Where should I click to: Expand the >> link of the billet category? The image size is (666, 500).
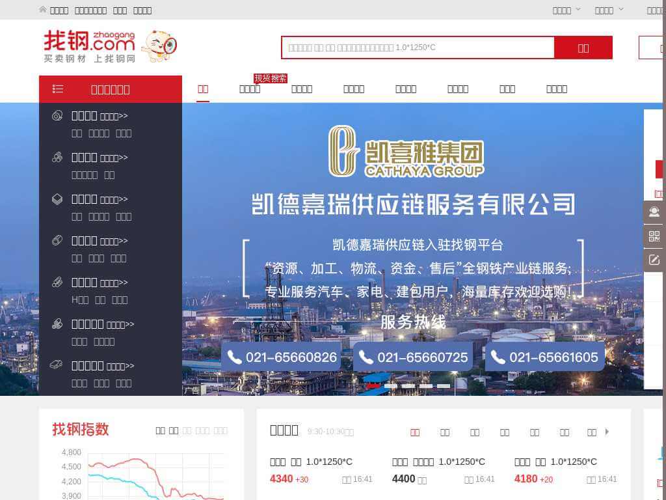click(120, 366)
